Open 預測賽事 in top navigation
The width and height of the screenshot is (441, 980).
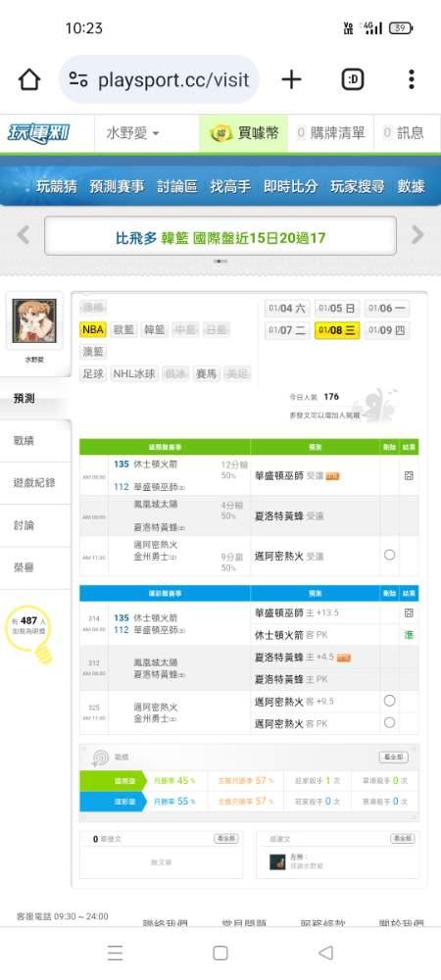(117, 185)
